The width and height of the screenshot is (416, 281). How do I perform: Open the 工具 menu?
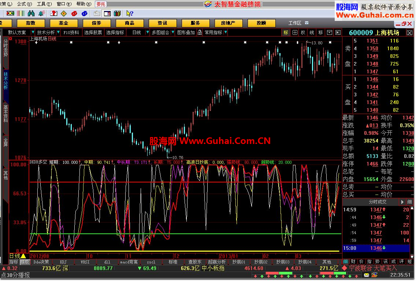point(44,4)
